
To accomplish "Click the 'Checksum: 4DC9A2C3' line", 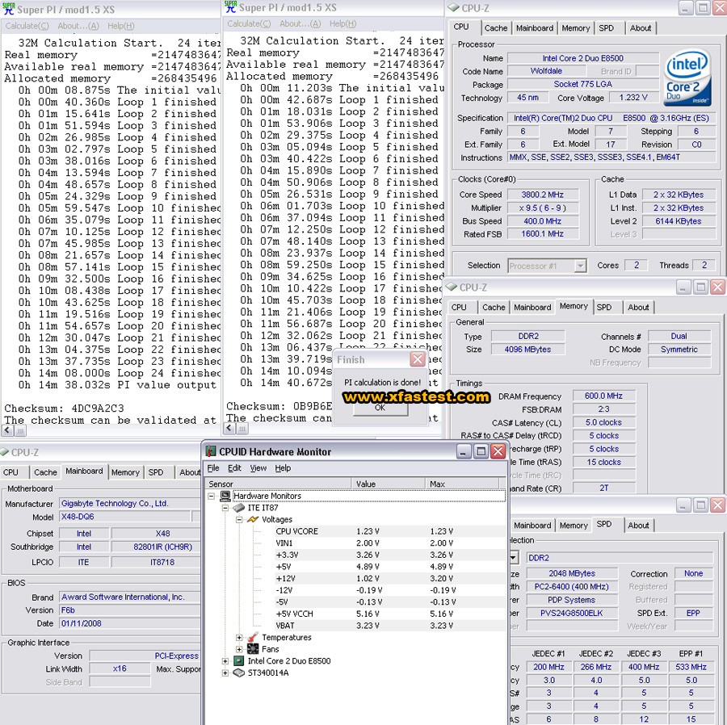I will 64,409.
